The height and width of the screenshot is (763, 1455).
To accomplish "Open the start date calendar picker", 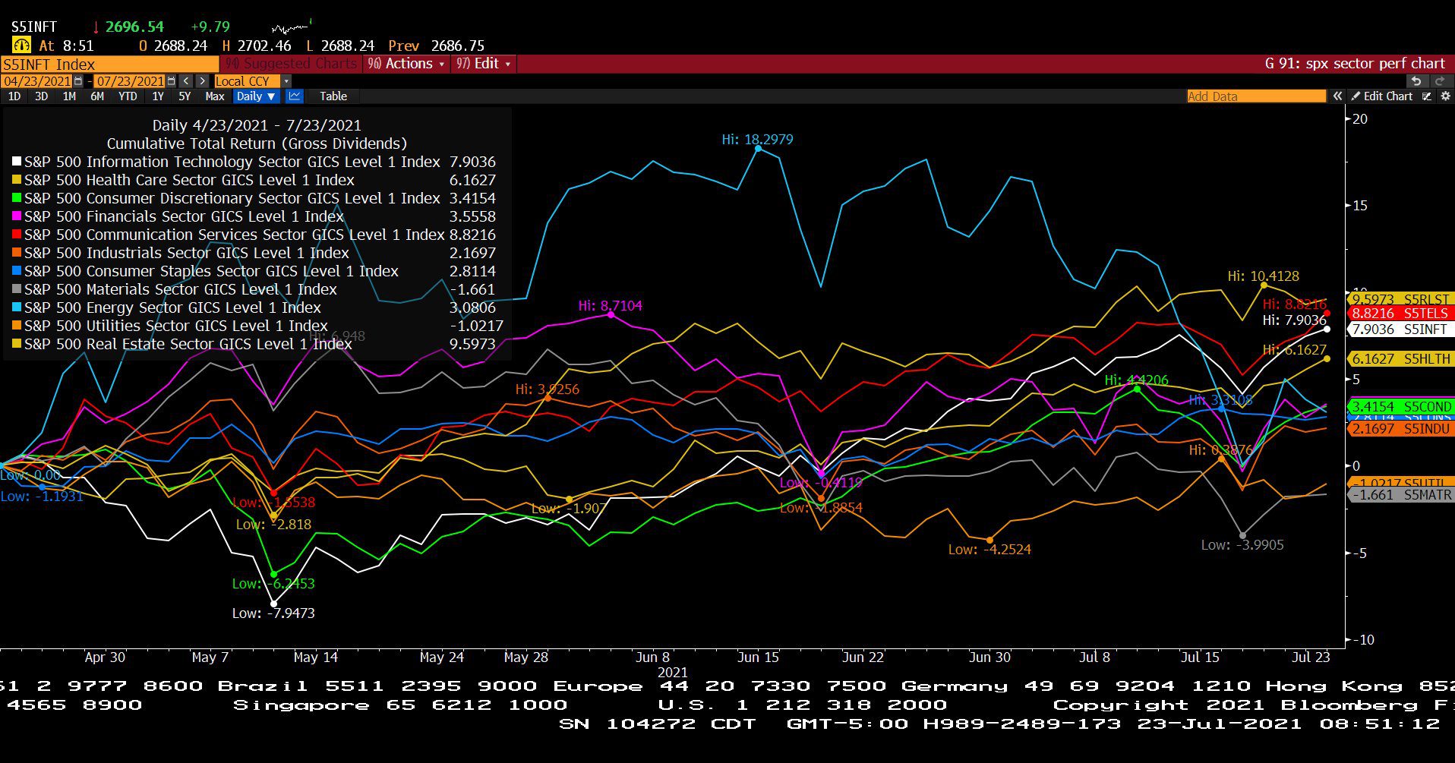I will pyautogui.click(x=77, y=81).
